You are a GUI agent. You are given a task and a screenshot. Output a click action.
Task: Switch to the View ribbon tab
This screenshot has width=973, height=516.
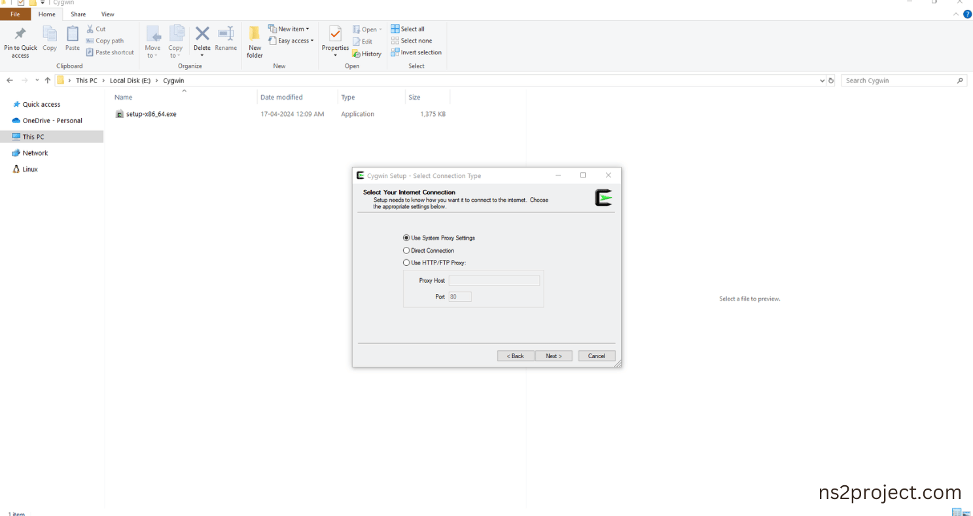pos(108,14)
